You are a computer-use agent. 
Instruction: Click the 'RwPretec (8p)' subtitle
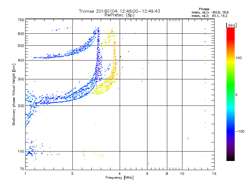[119, 15]
